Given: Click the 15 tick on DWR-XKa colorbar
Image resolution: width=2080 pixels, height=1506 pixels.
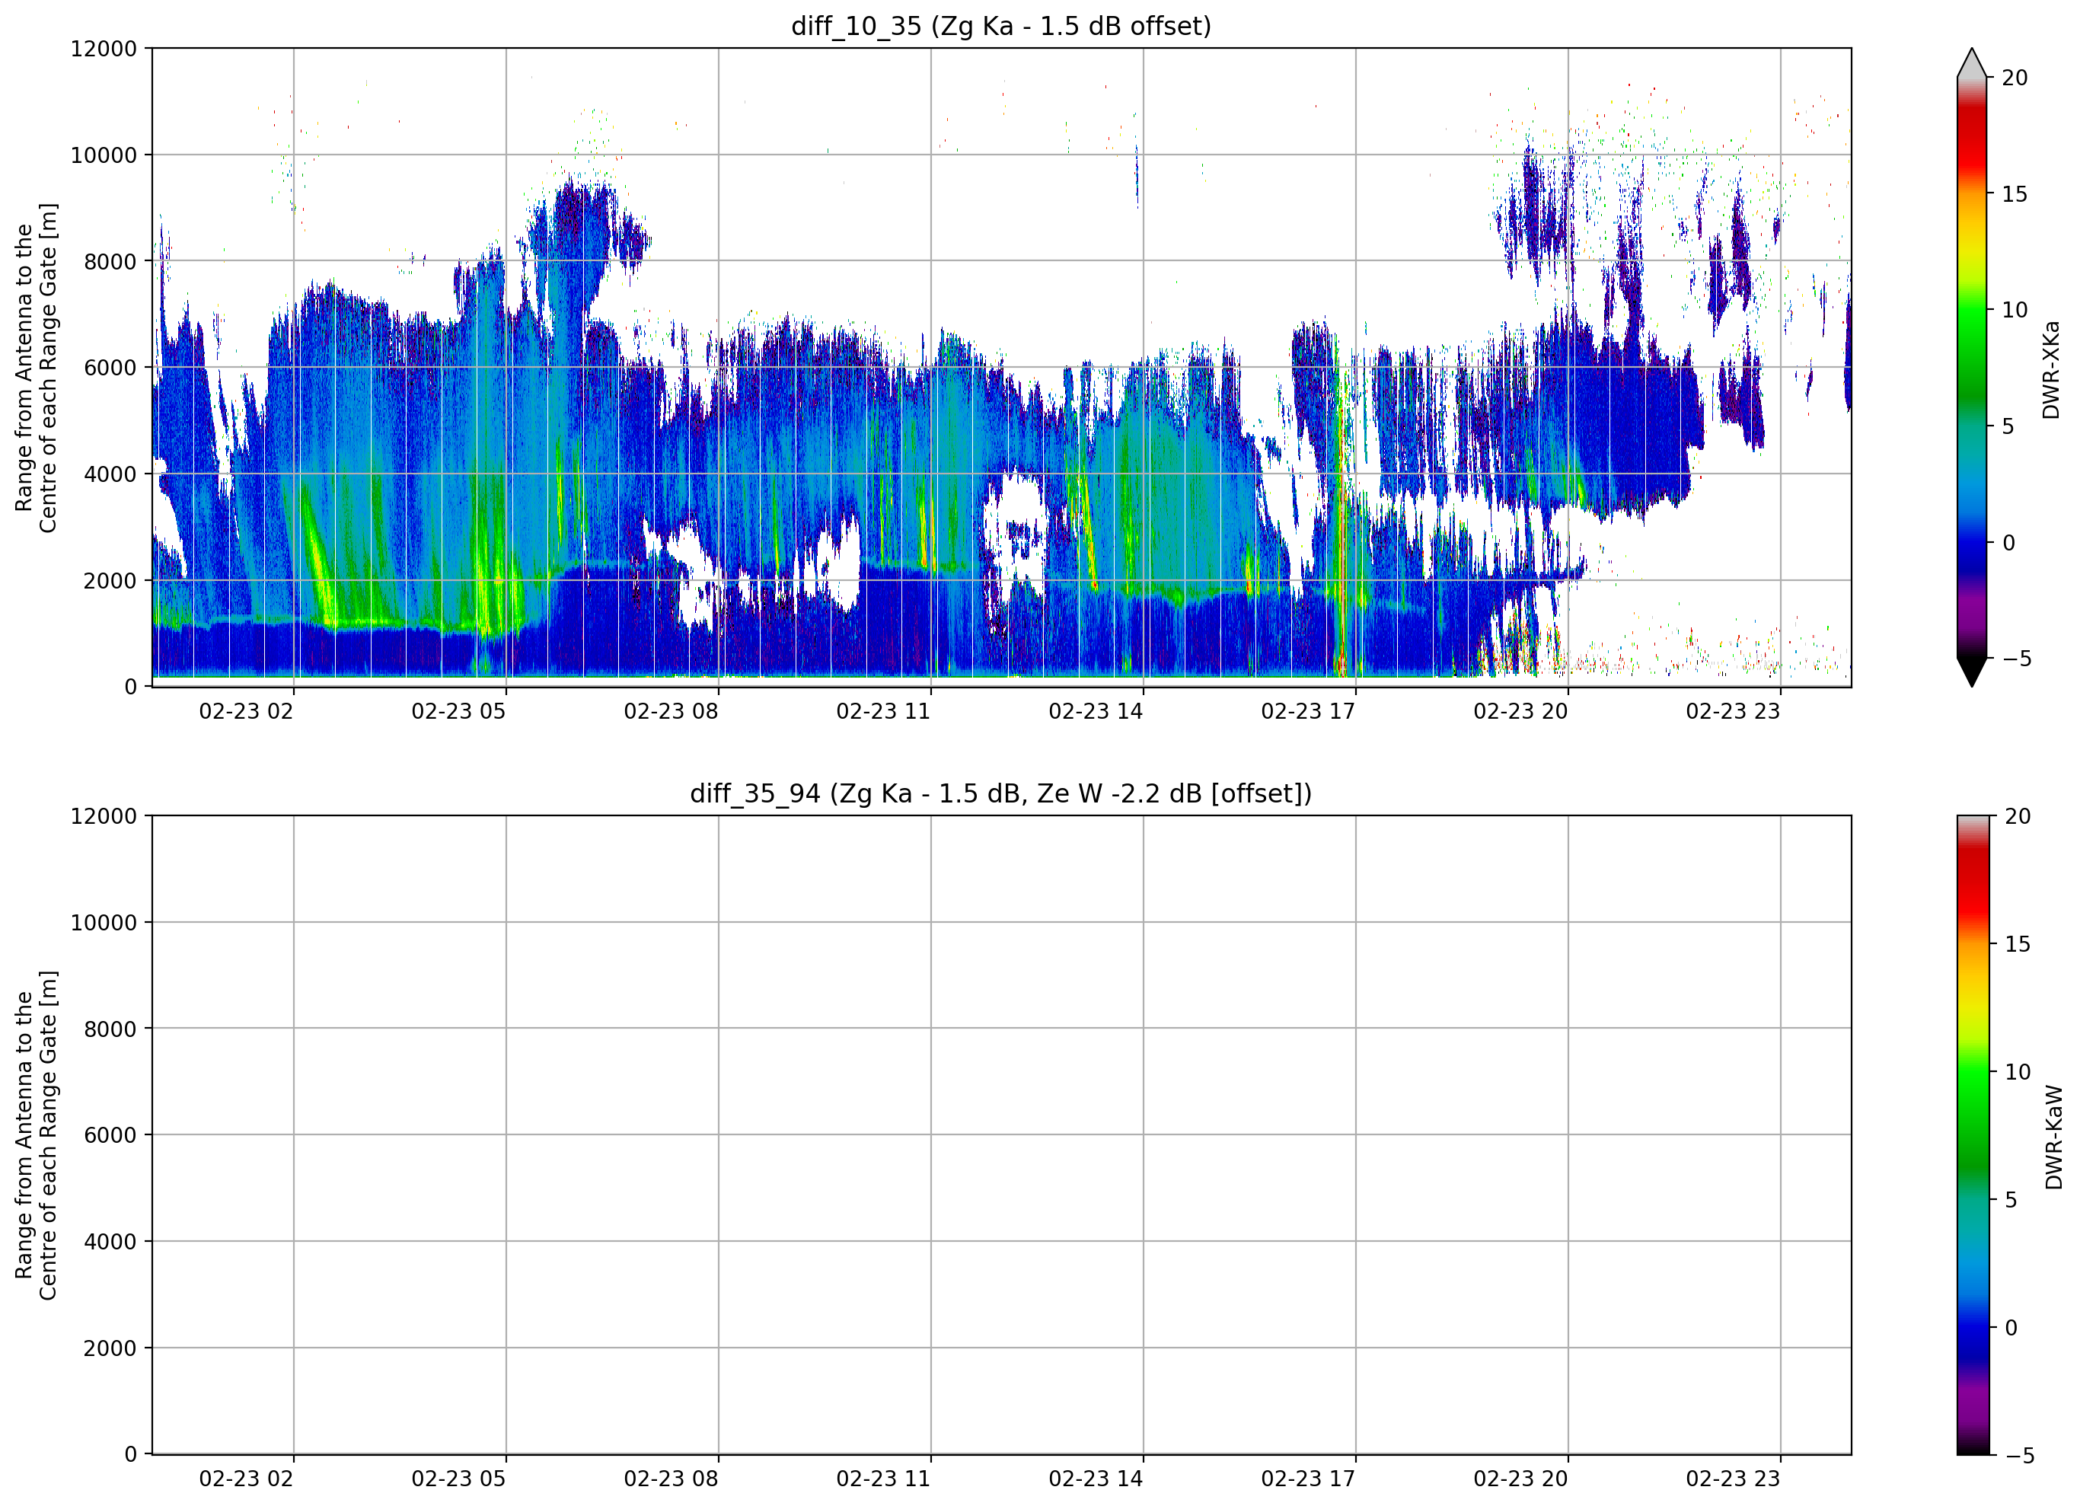Looking at the screenshot, I should (x=2014, y=193).
